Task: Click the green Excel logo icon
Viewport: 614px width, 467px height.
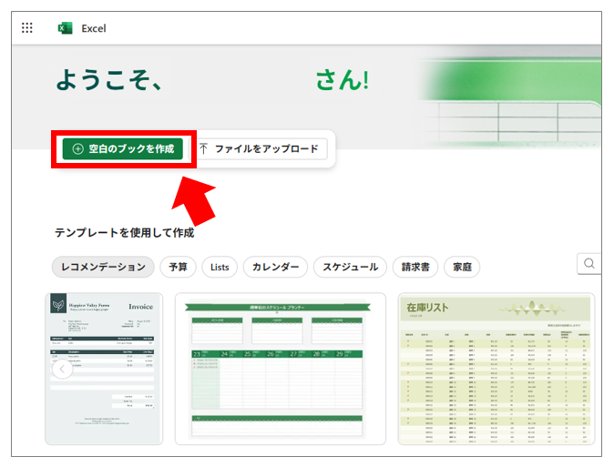Action: [x=65, y=28]
